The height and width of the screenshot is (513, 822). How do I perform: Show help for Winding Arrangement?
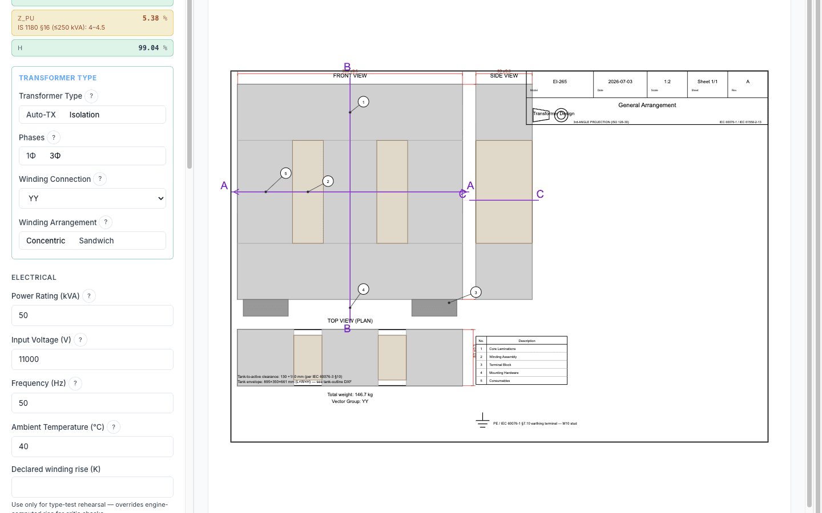coord(106,222)
